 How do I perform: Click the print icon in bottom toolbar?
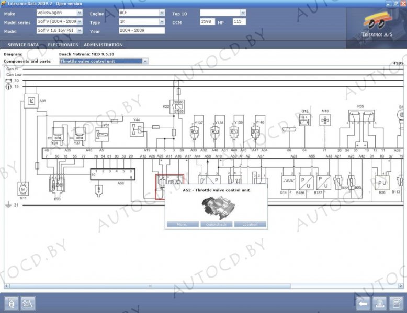pyautogui.click(x=379, y=303)
